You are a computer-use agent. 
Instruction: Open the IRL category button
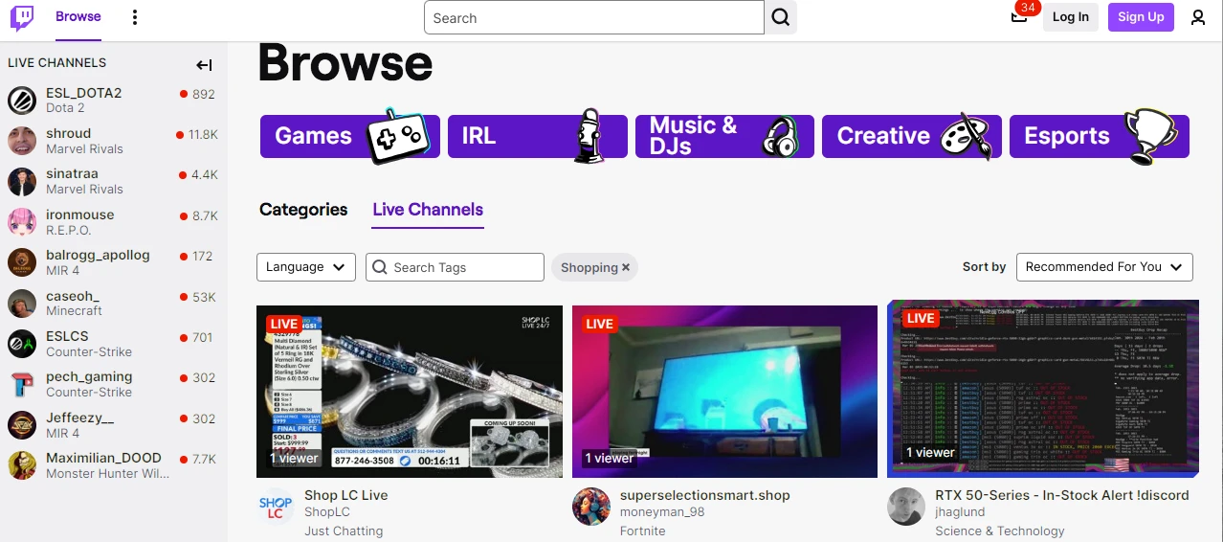(x=538, y=136)
